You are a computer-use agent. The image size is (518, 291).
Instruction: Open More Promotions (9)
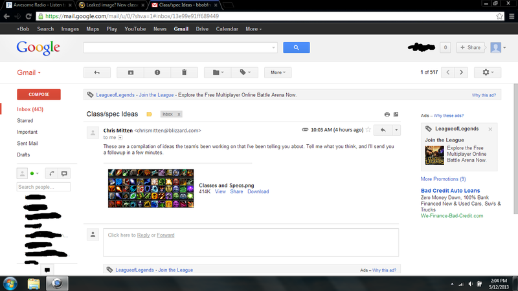click(443, 179)
